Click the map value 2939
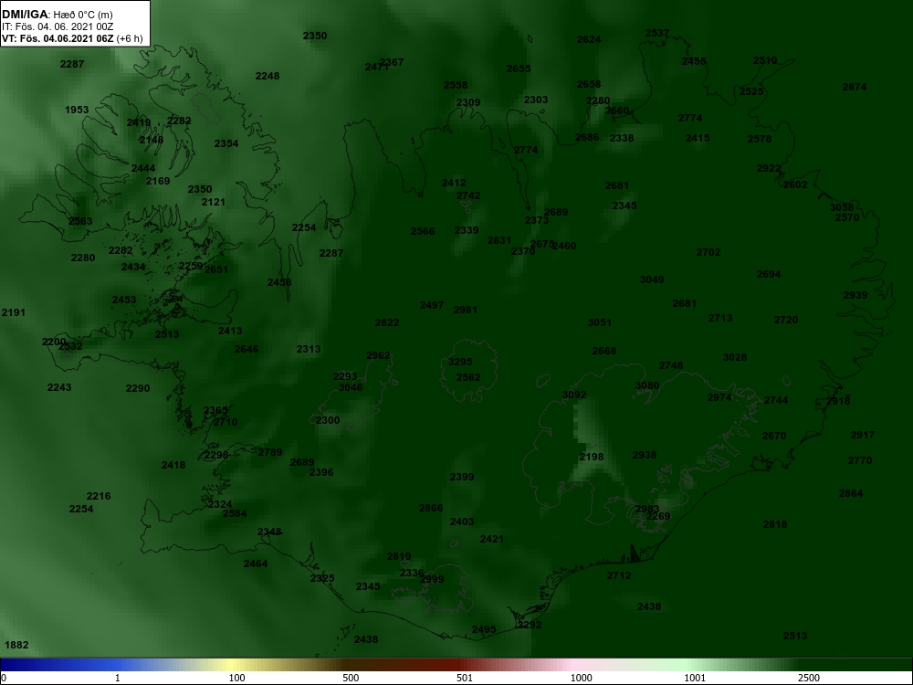This screenshot has height=685, width=913. point(855,295)
